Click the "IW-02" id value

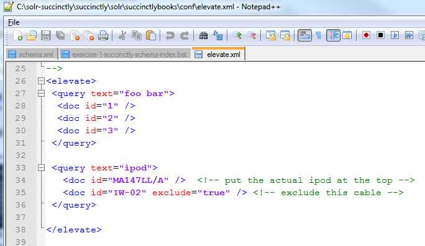127,193
